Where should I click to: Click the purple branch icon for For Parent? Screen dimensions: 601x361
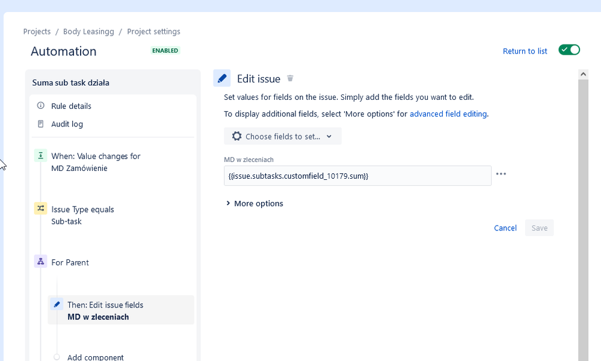(41, 261)
